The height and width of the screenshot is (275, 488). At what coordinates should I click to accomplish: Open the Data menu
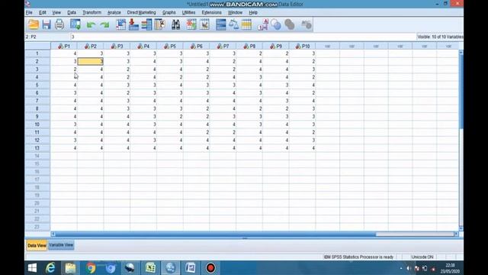pyautogui.click(x=72, y=12)
